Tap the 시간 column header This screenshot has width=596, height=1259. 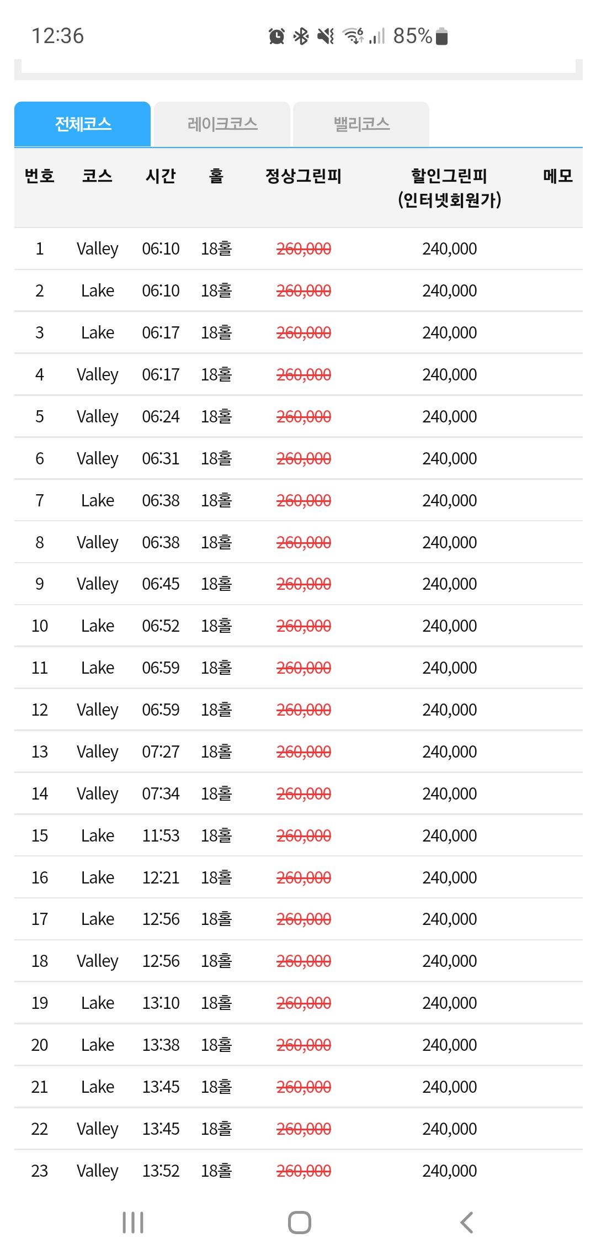[161, 176]
